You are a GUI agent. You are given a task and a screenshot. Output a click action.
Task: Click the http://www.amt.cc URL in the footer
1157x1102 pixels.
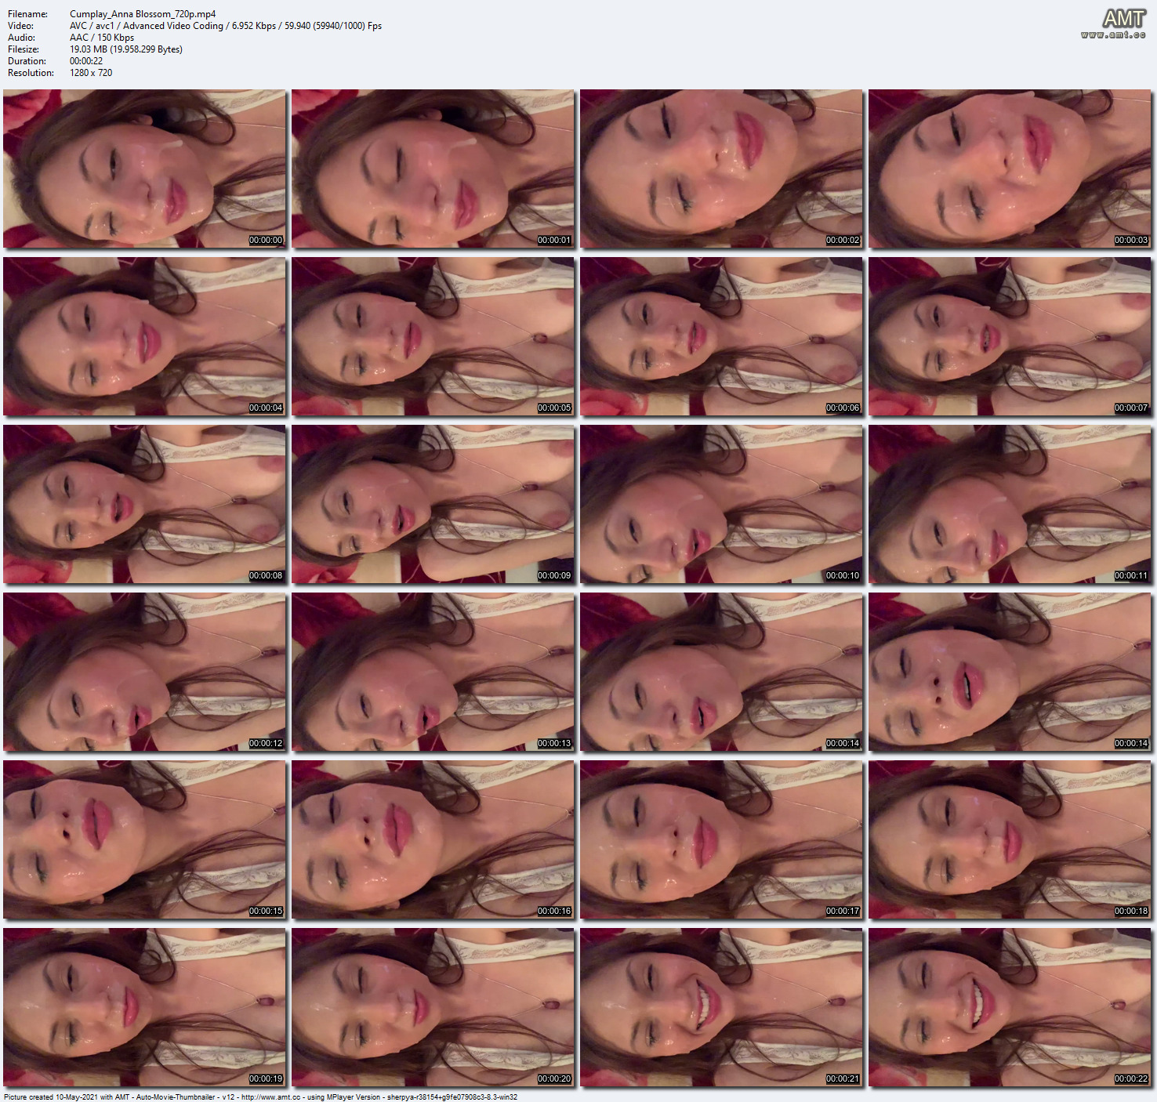coord(270,1097)
